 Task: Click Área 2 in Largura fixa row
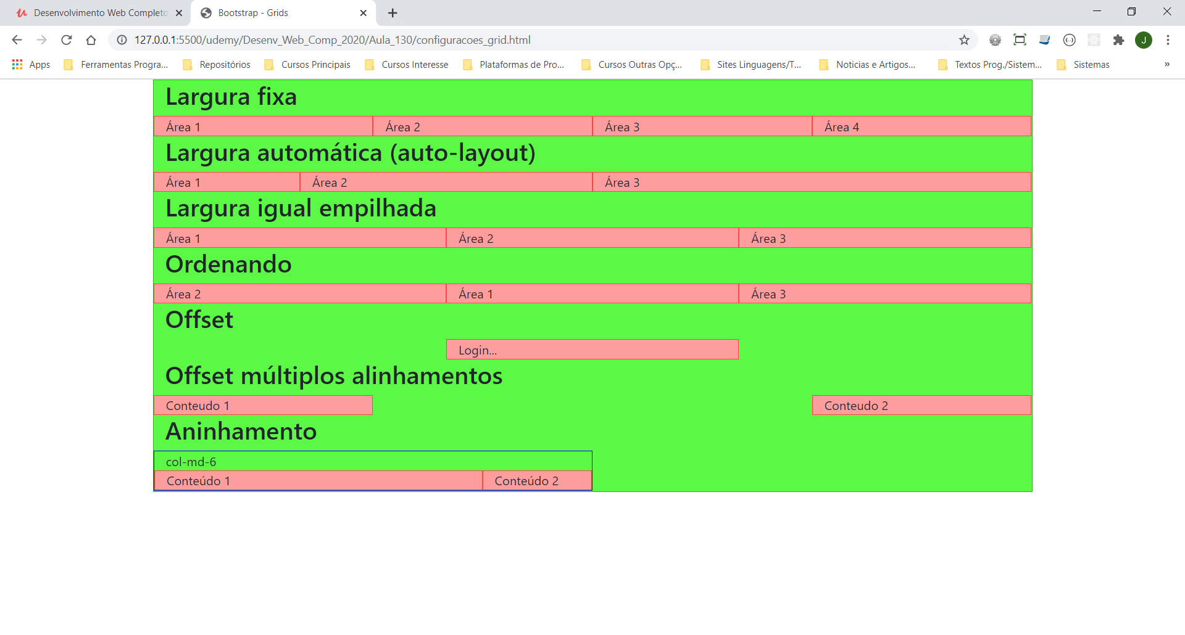pyautogui.click(x=483, y=126)
